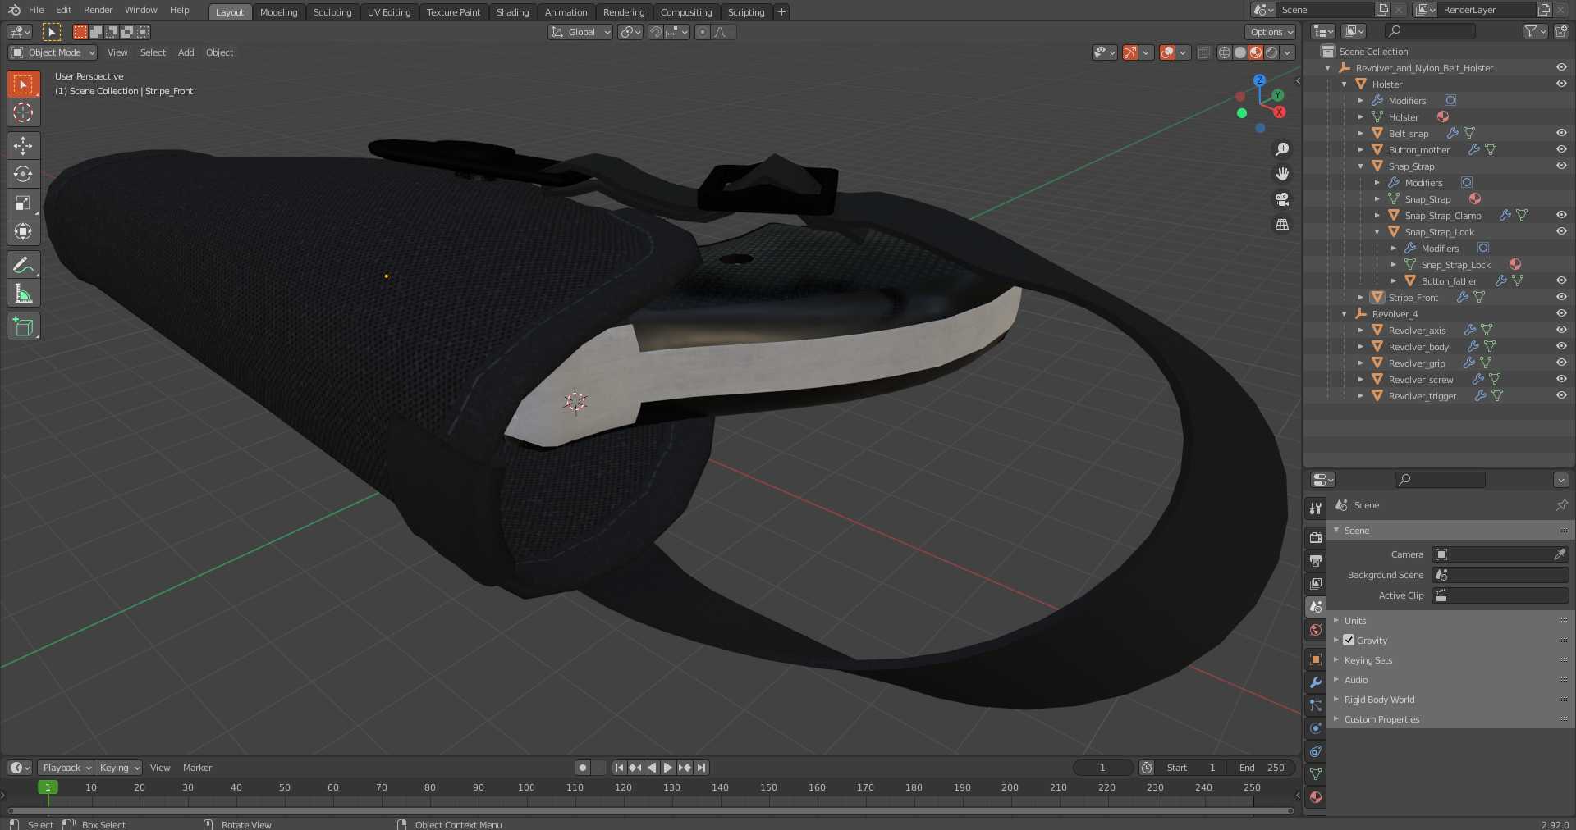Screen dimensions: 1576x830
Task: Hide Belt_snap in outliner
Action: click(x=1561, y=133)
